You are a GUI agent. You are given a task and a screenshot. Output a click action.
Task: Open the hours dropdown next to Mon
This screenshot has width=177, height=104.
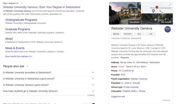[146, 67]
